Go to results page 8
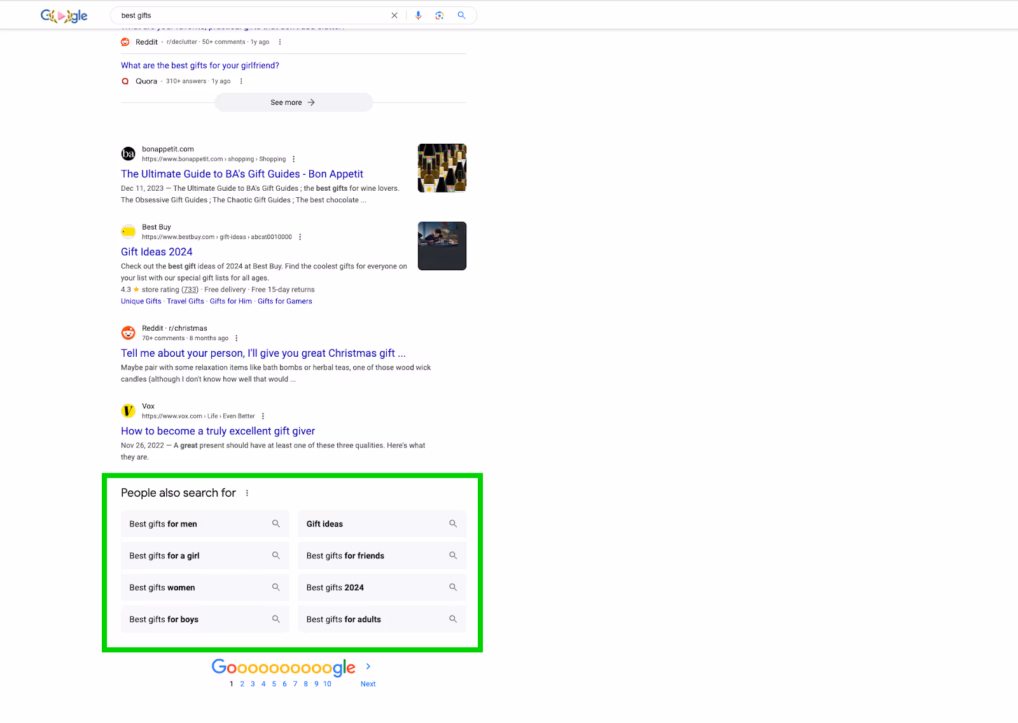The width and height of the screenshot is (1018, 723). (x=306, y=684)
